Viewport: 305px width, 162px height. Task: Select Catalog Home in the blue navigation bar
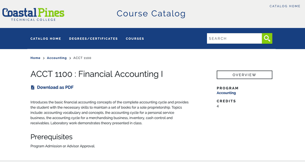46,38
